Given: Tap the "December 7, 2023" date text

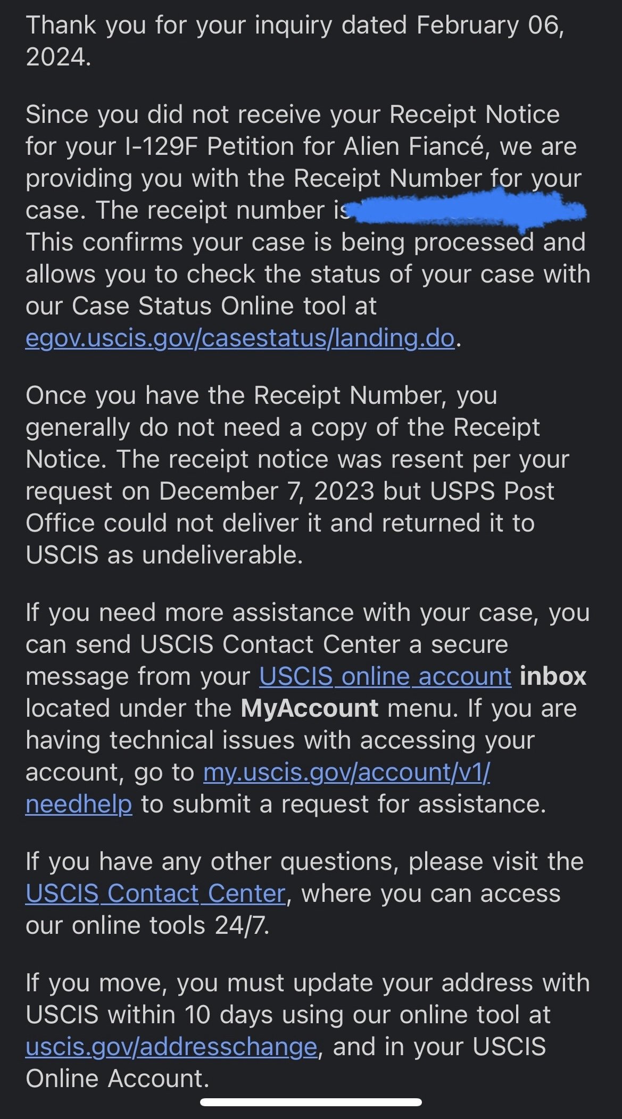Looking at the screenshot, I should [x=266, y=492].
